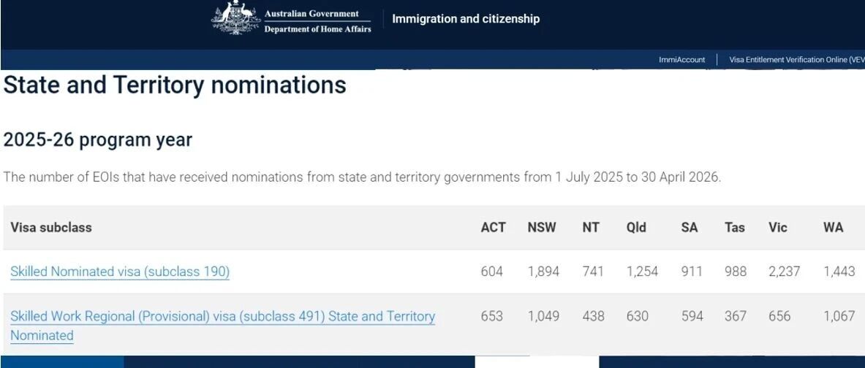This screenshot has width=865, height=368.
Task: Open Skilled Work Regional (Provisional) subclass 491 link
Action: (x=223, y=326)
